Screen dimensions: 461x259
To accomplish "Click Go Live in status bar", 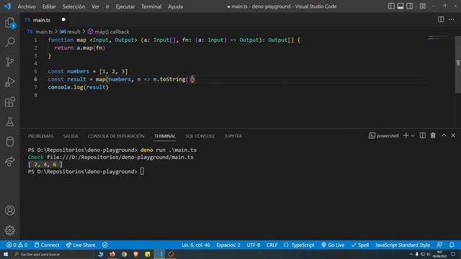I will pyautogui.click(x=333, y=245).
